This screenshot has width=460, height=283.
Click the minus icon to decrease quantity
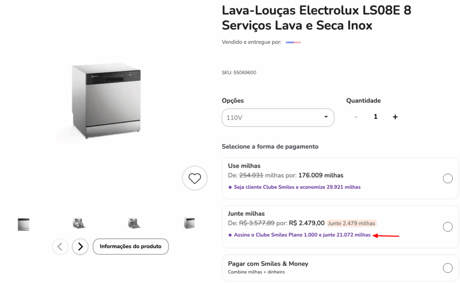[x=356, y=116]
